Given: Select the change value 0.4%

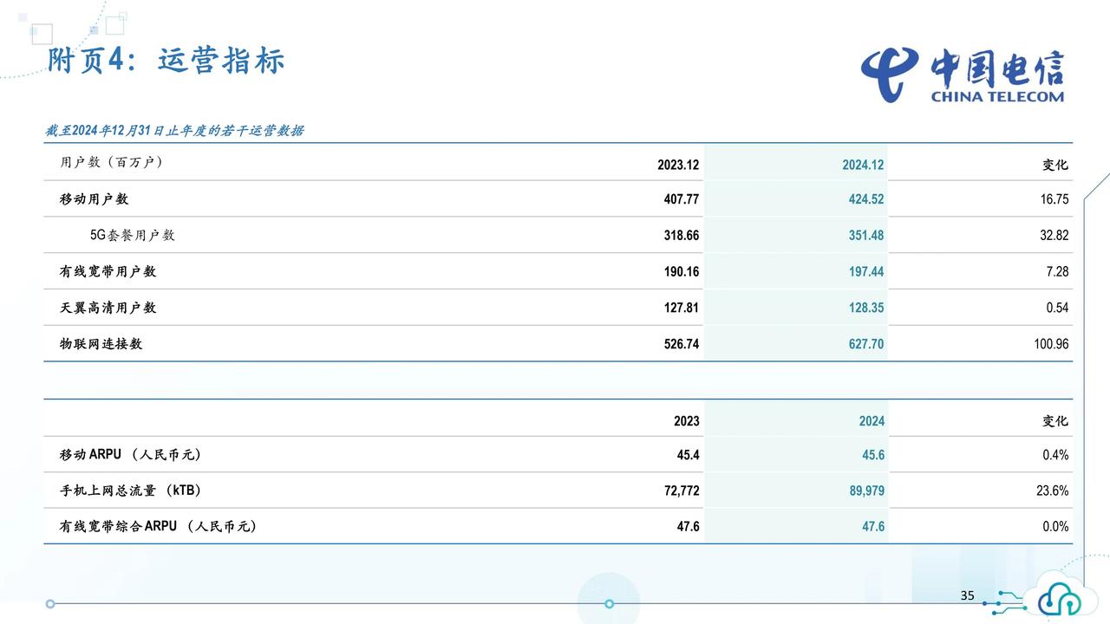Looking at the screenshot, I should (1055, 455).
